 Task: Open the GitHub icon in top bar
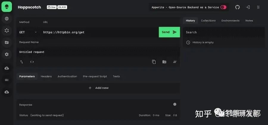pyautogui.click(x=237, y=7)
